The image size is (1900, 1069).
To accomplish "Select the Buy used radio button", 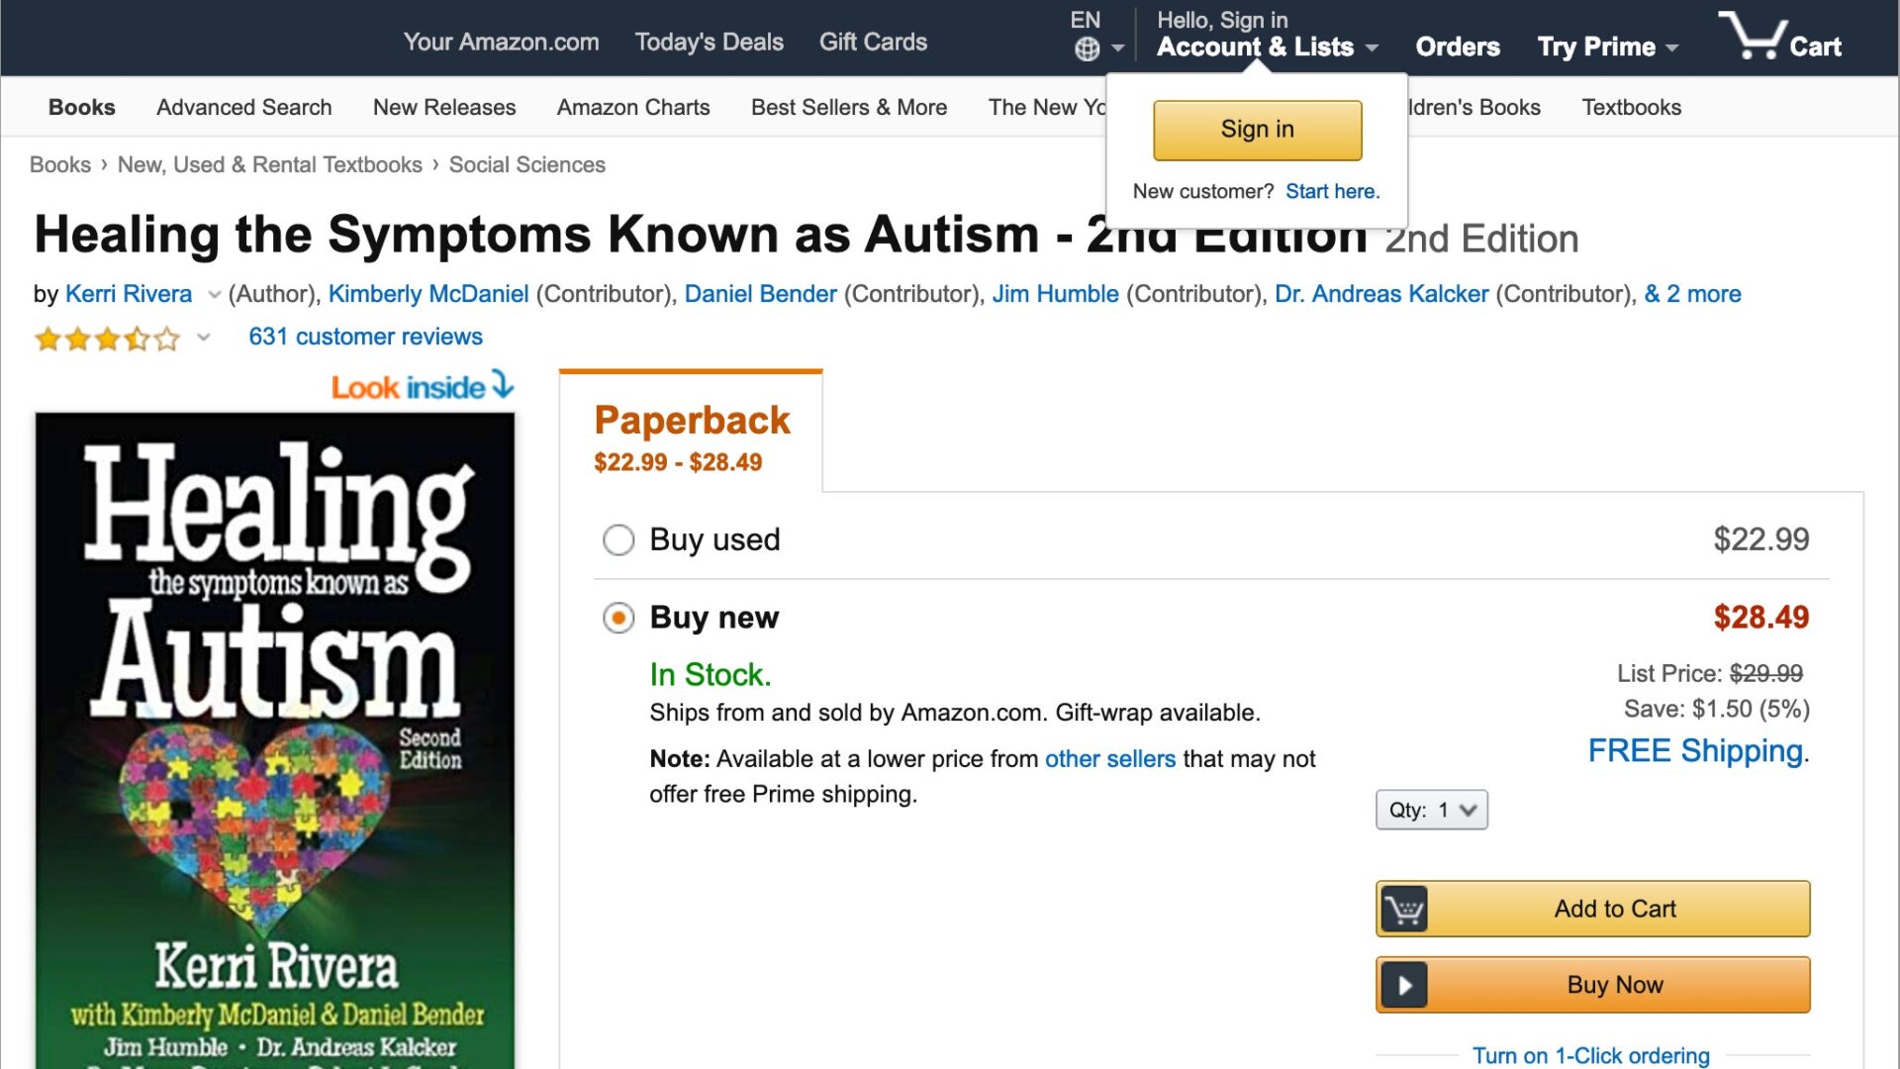I will click(617, 539).
